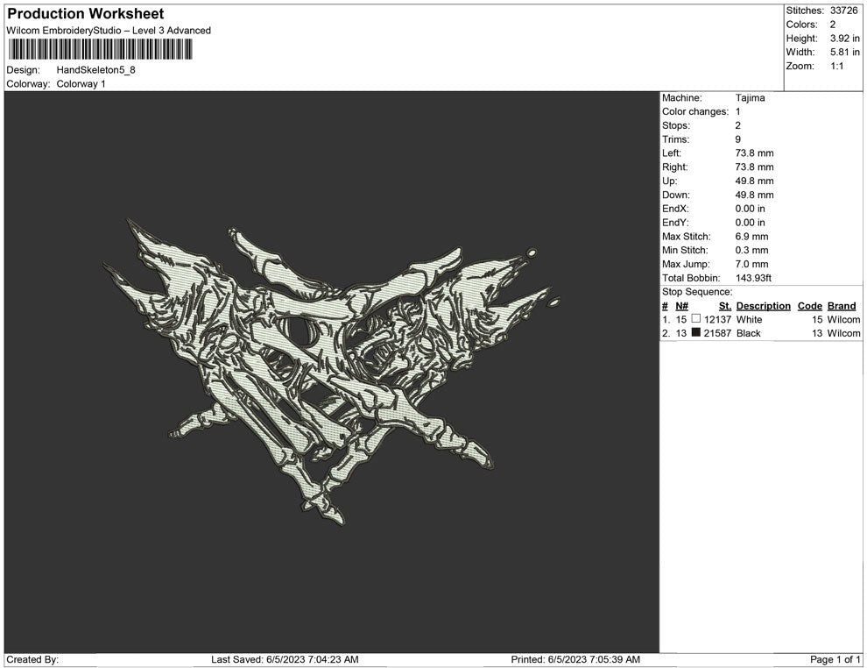
Task: Click the Last Saved timestamp in footer
Action: tap(285, 659)
